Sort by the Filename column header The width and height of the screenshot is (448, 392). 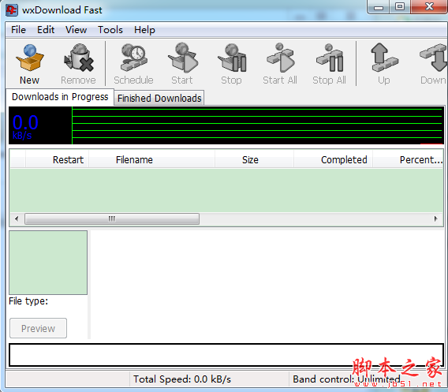(151, 159)
